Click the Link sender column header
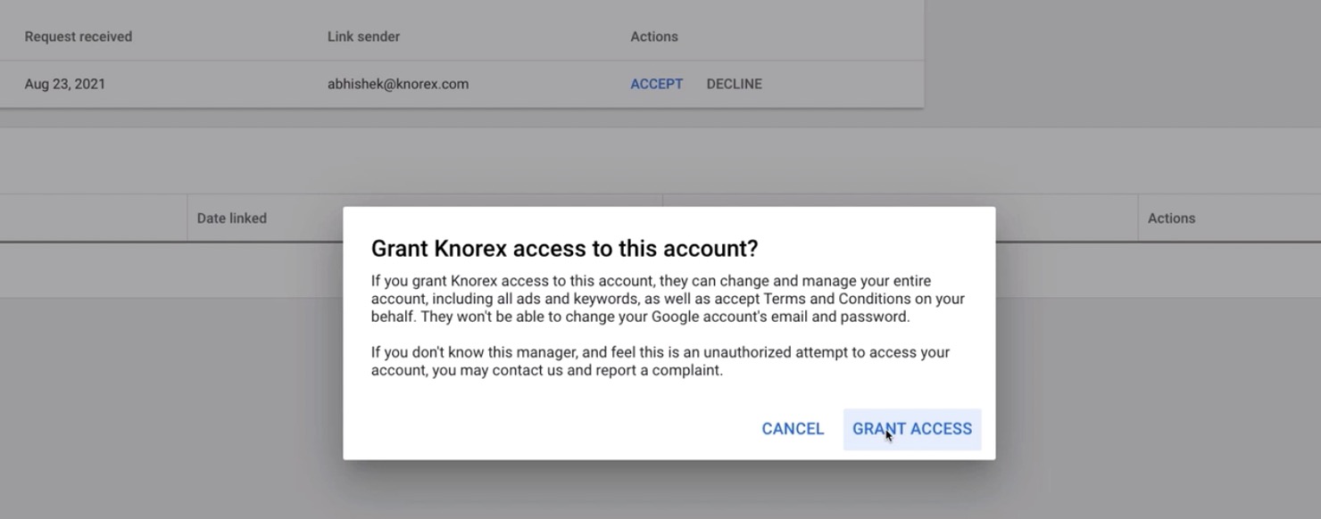This screenshot has height=519, width=1321. coord(363,37)
